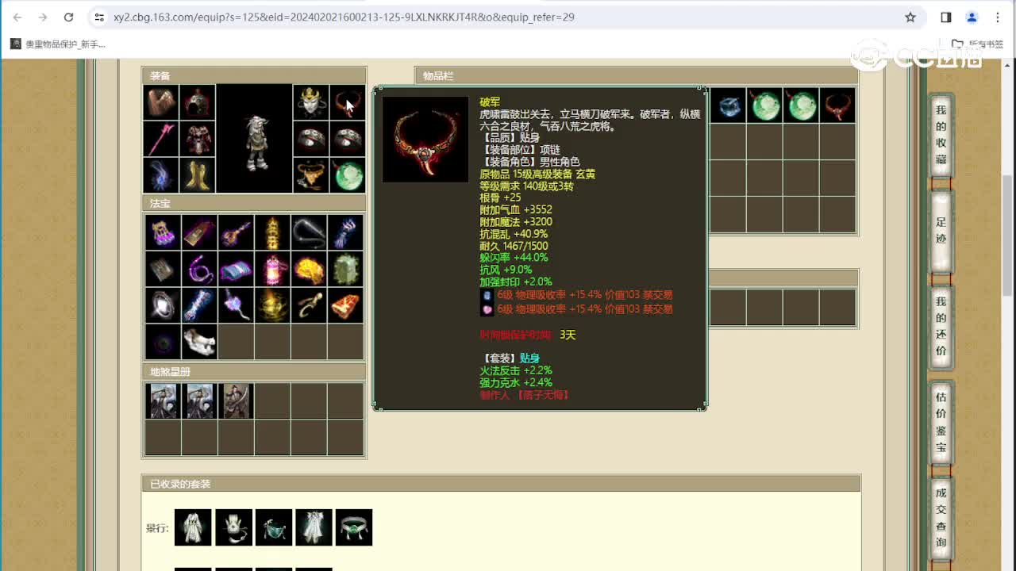
Task: Open the 所有书签 bookmarks folder
Action: pyautogui.click(x=979, y=44)
